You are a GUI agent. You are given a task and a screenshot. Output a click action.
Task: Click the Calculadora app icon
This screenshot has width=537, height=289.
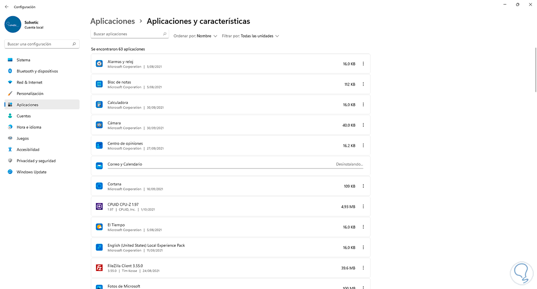click(x=99, y=104)
